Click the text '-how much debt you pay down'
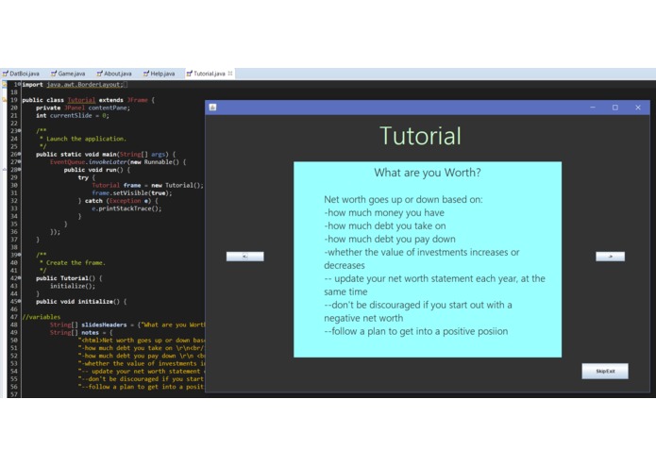 point(390,239)
